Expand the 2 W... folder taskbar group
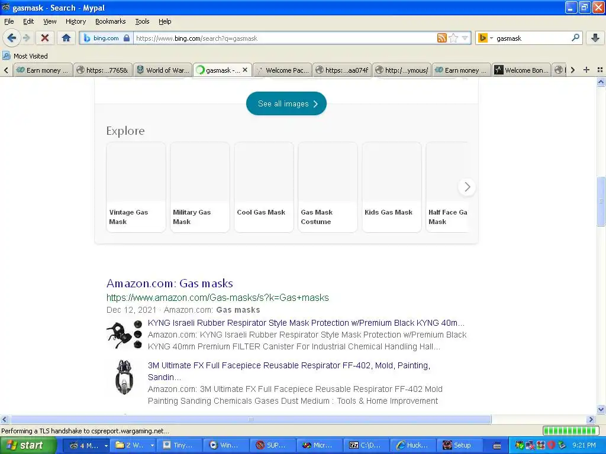This screenshot has height=454, width=606. pyautogui.click(x=152, y=446)
